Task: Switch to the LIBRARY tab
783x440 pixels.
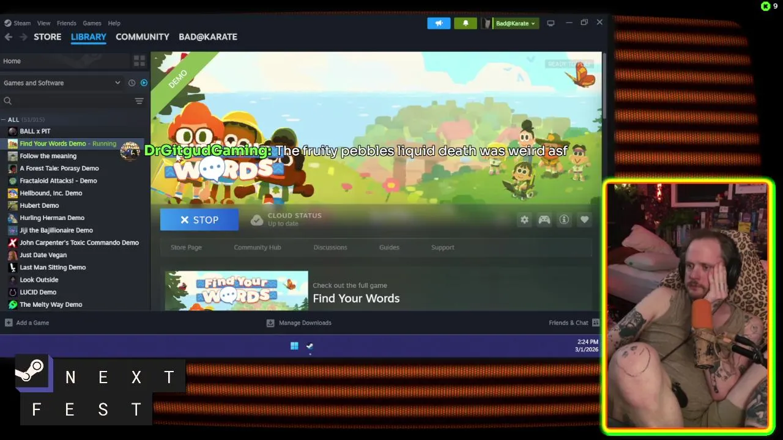Action: 89,37
